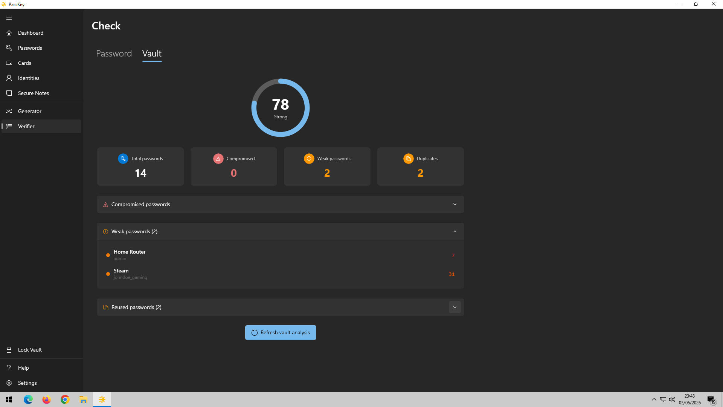Click the Identities person icon

point(9,78)
